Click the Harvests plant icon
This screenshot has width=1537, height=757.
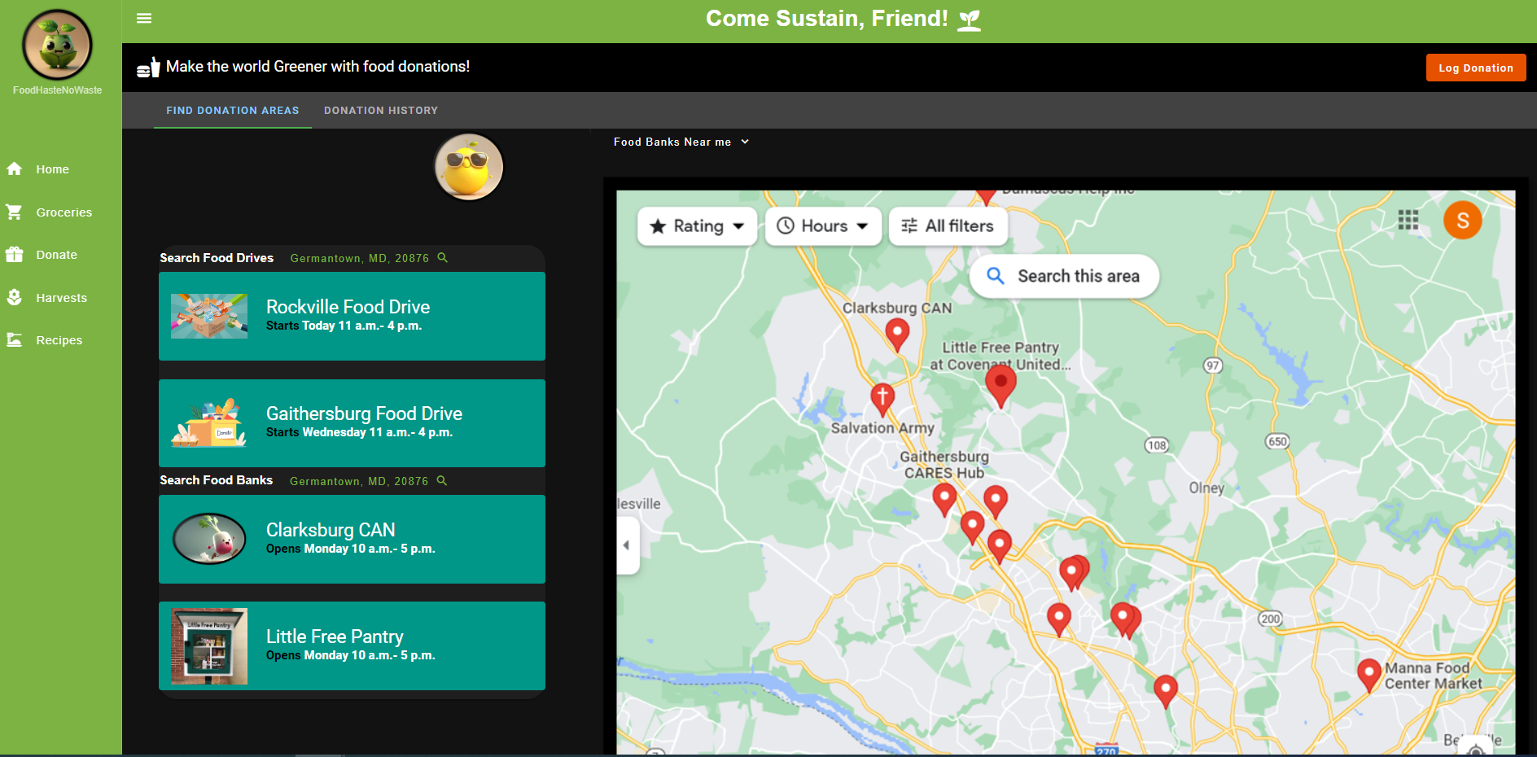[x=15, y=297]
